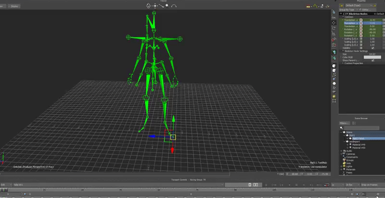Click the K key button for Rotation x
This screenshot has width=385, height=198.
pos(361,29)
